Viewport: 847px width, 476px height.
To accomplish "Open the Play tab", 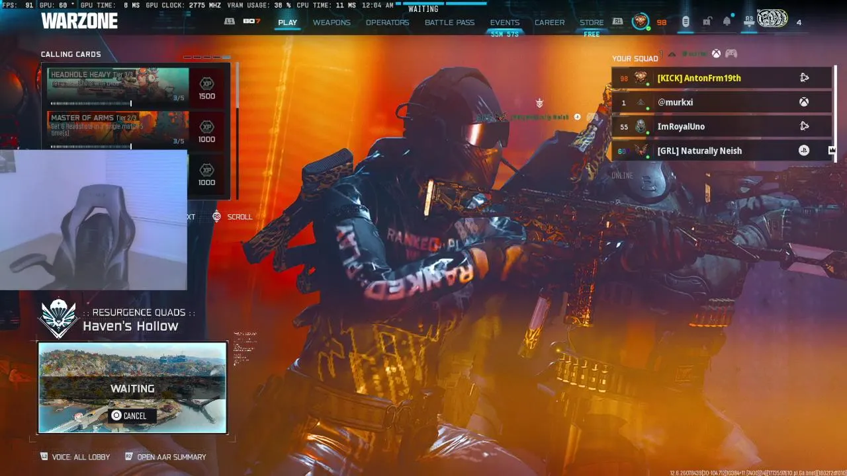I will pos(287,22).
